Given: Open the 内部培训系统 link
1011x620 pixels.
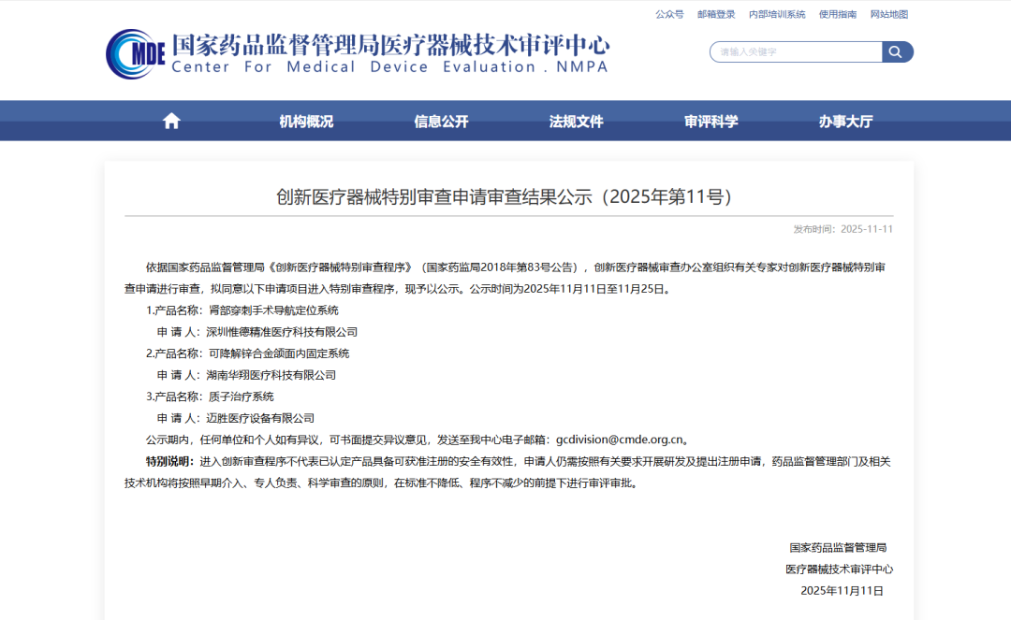Looking at the screenshot, I should pos(777,14).
